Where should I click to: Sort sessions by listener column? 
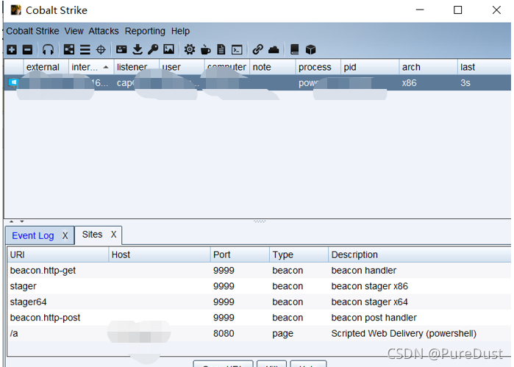pos(136,67)
